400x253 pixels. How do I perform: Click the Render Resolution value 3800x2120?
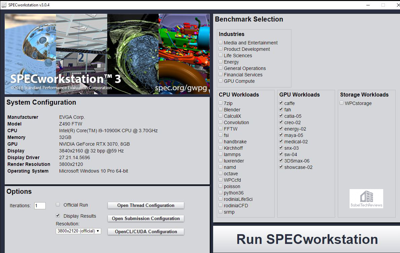click(x=71, y=164)
